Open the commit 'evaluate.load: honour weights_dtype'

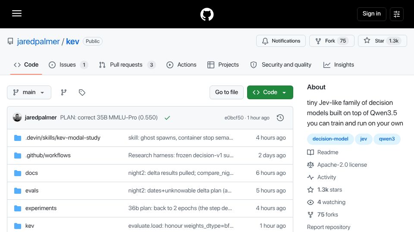pyautogui.click(x=181, y=226)
